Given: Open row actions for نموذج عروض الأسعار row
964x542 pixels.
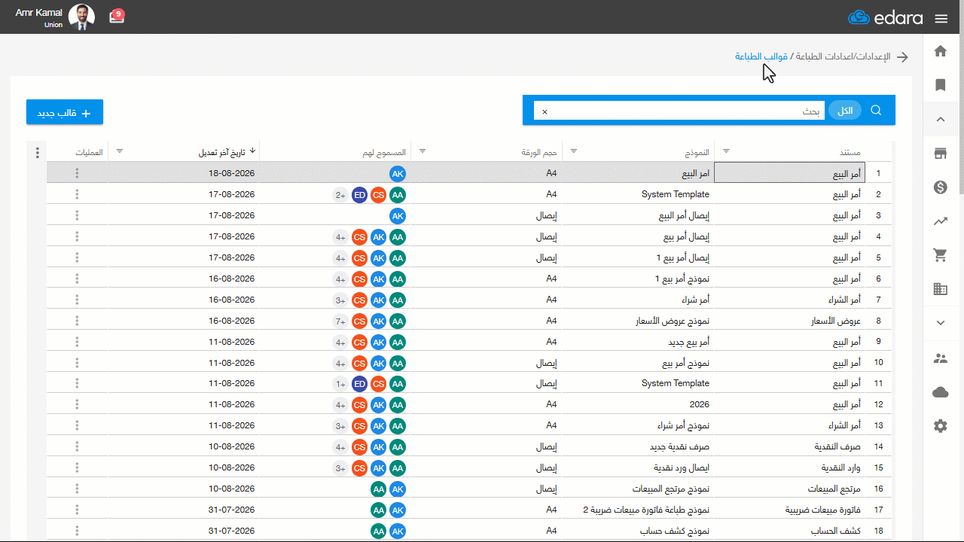Looking at the screenshot, I should [x=77, y=321].
